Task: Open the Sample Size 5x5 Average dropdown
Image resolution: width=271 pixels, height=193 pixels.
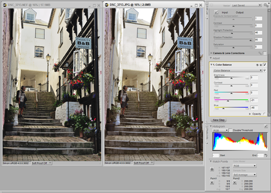Action: [x=244, y=174]
